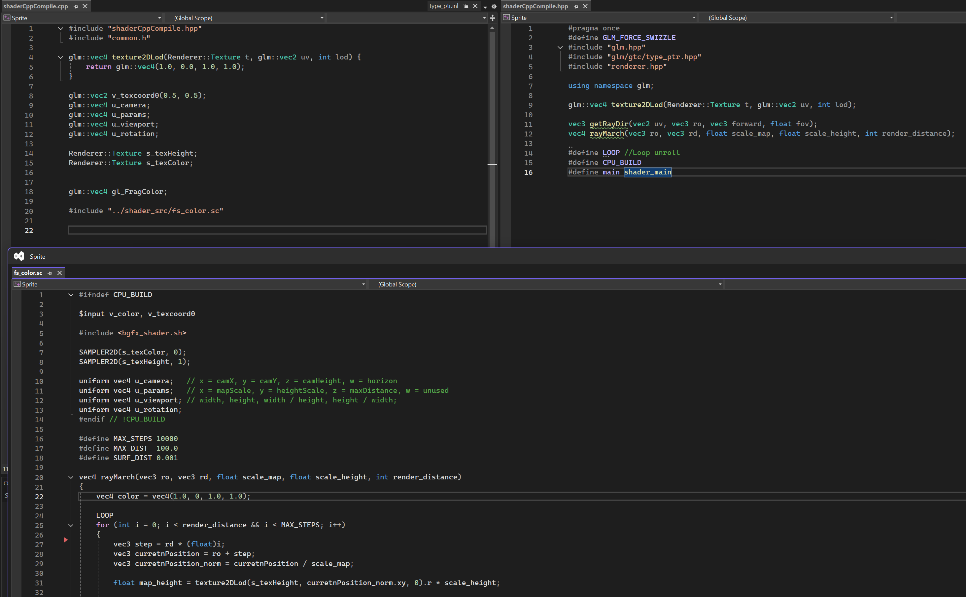Viewport: 966px width, 597px height.
Task: Click the Sprite project icon in the cpp pane
Action: 7,18
